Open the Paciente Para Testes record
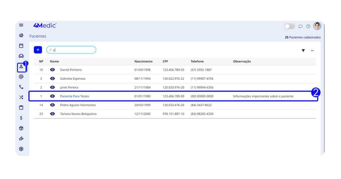 [75, 96]
